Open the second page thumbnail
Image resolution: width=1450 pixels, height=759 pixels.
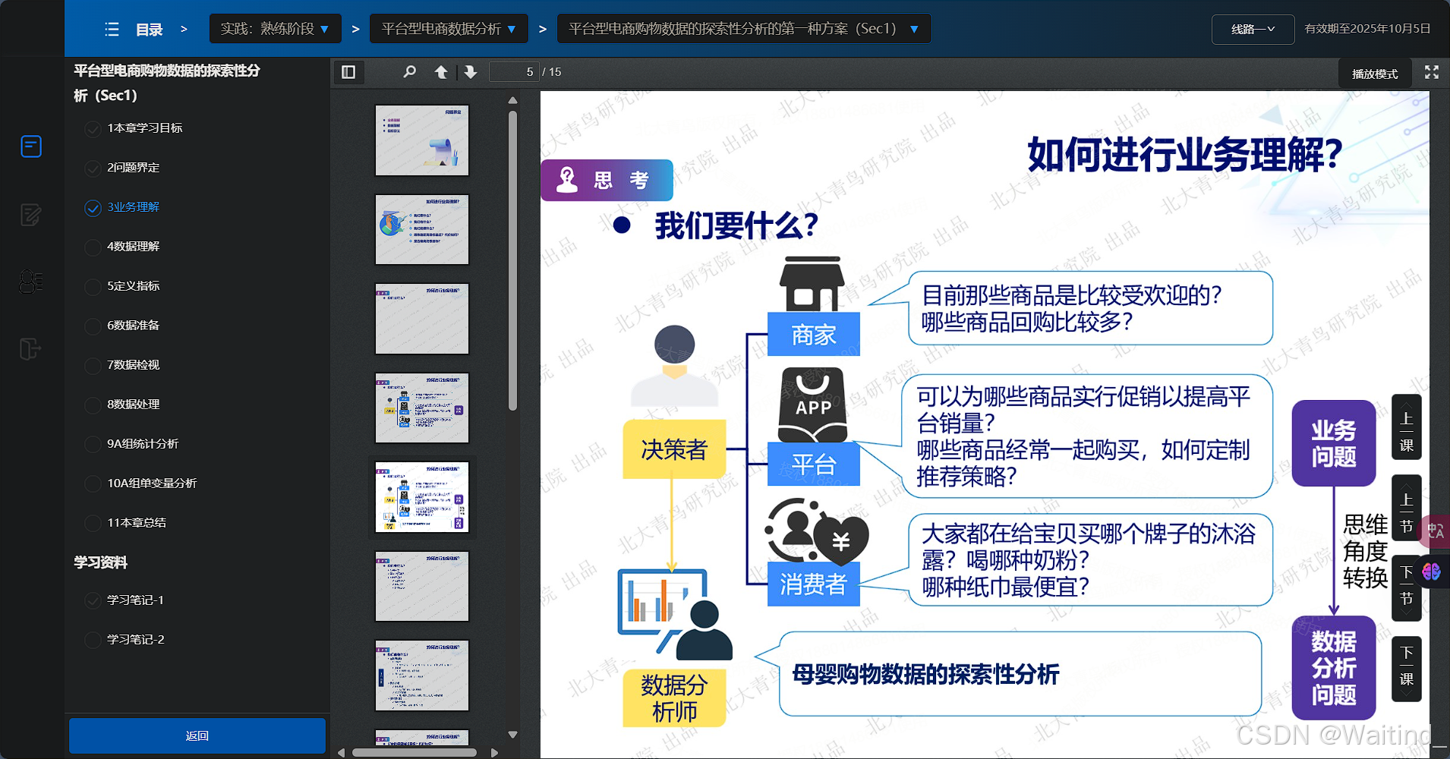pos(422,229)
